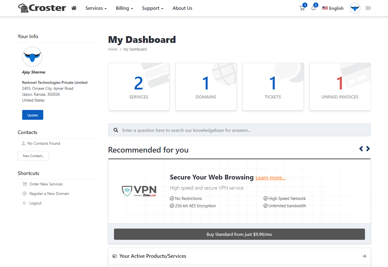This screenshot has height=267, width=388.
Task: Expand Your Active Products/Services arrow
Action: (364, 256)
